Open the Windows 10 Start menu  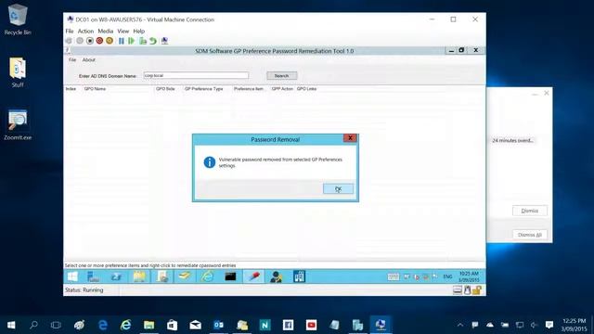[x=11, y=325]
